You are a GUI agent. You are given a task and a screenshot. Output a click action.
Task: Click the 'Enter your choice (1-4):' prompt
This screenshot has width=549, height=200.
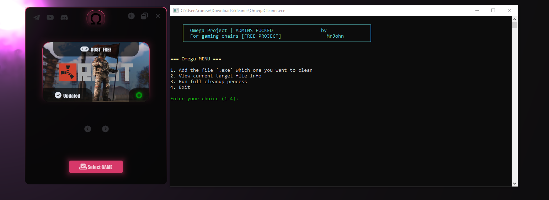204,99
